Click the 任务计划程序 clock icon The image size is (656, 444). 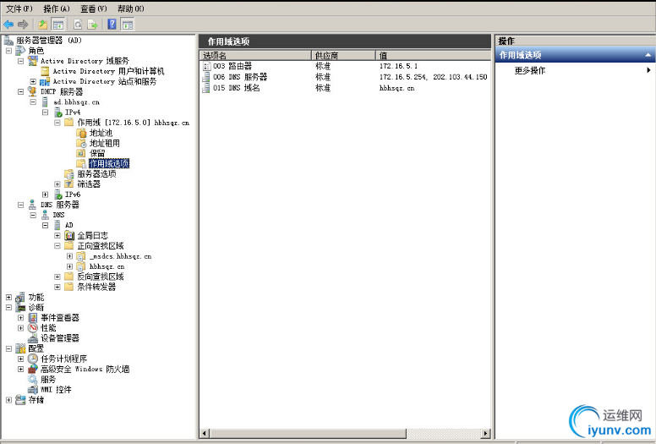click(33, 359)
